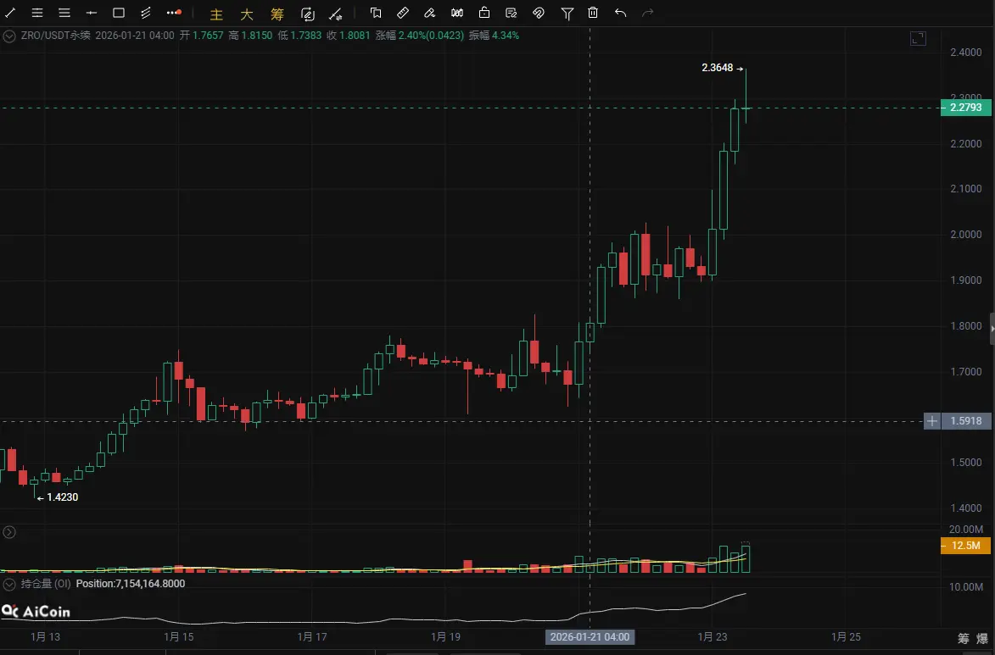Click the 2.0000 price axis label

pyautogui.click(x=966, y=235)
